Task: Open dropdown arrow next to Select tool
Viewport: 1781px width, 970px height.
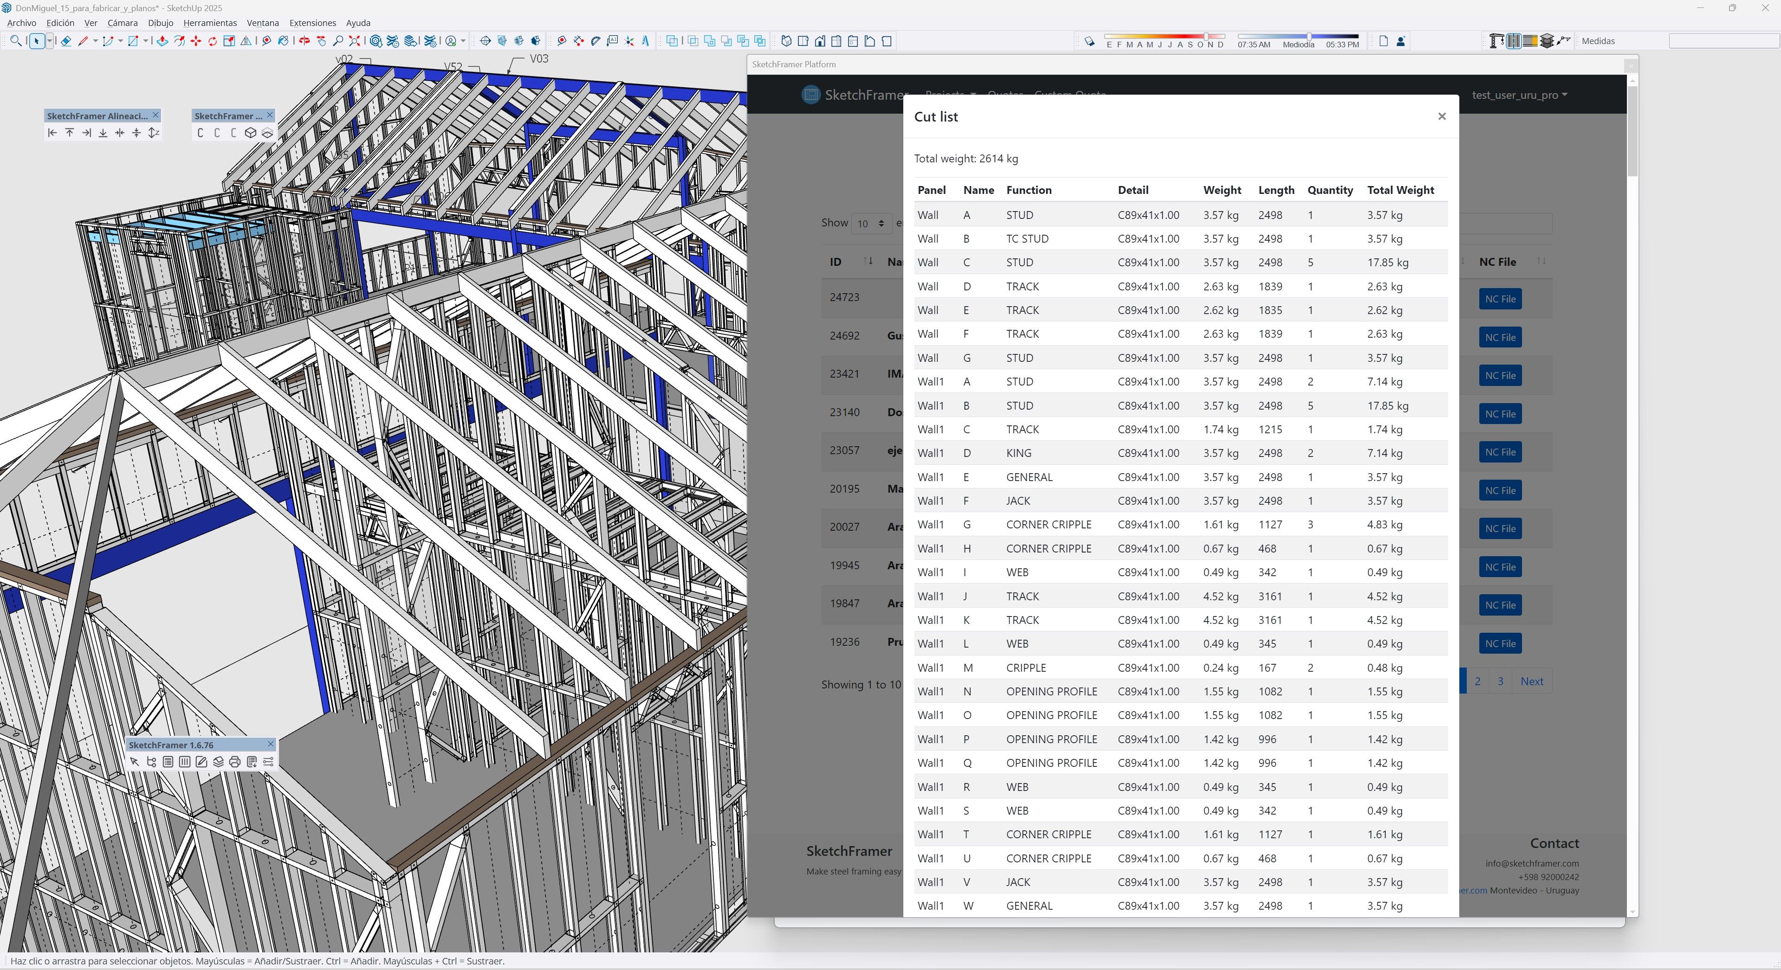Action: point(49,41)
